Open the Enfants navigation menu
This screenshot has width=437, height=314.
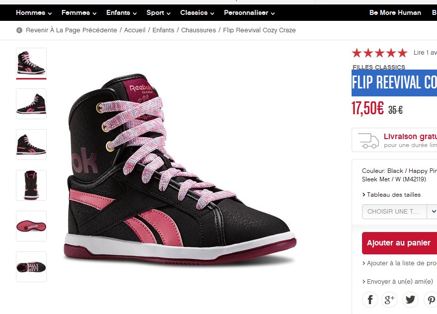[x=121, y=13]
